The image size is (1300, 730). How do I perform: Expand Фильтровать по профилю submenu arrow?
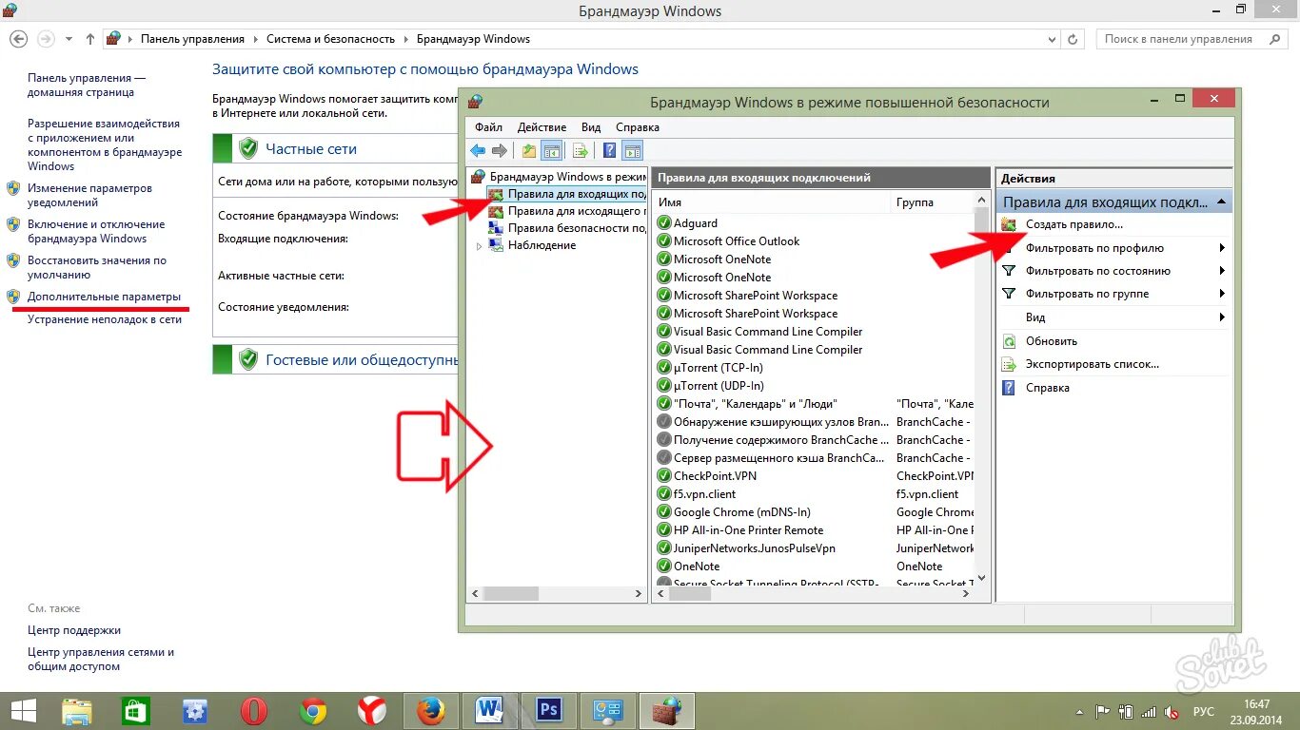point(1221,248)
